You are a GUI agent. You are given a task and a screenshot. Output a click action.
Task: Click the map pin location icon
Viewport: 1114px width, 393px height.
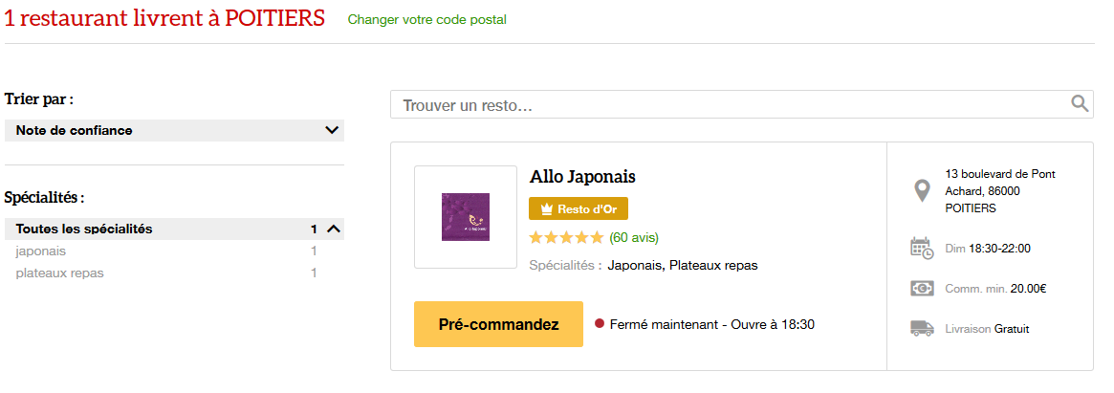pos(922,191)
